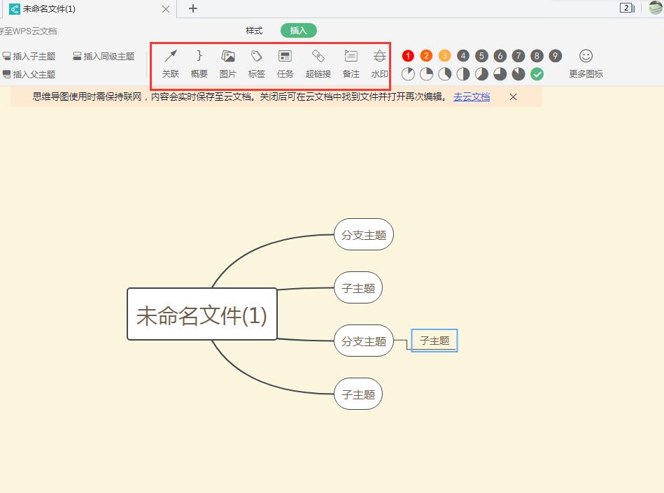The width and height of the screenshot is (664, 493).
Task: Open the 水印 watermark option
Action: point(379,64)
